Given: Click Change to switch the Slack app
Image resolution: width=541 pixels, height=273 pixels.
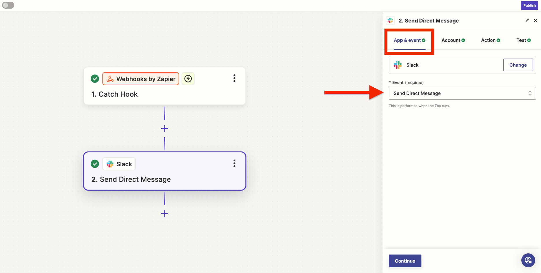Looking at the screenshot, I should [518, 65].
